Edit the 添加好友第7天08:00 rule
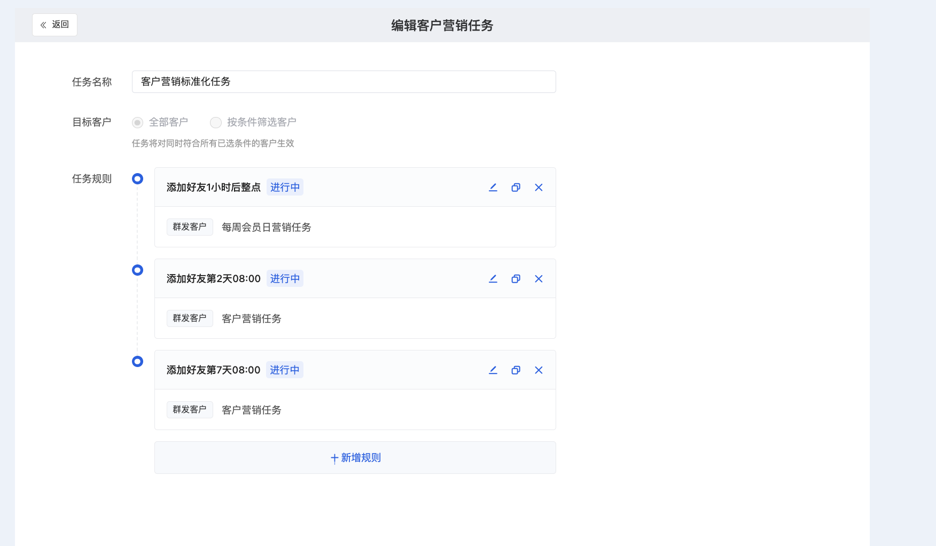This screenshot has width=936, height=546. coord(493,370)
